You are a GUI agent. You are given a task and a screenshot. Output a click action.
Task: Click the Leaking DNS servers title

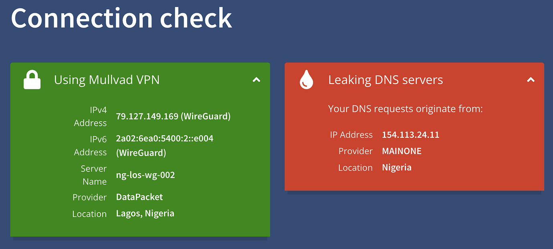[385, 80]
